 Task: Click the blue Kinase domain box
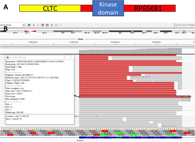(x=108, y=8)
